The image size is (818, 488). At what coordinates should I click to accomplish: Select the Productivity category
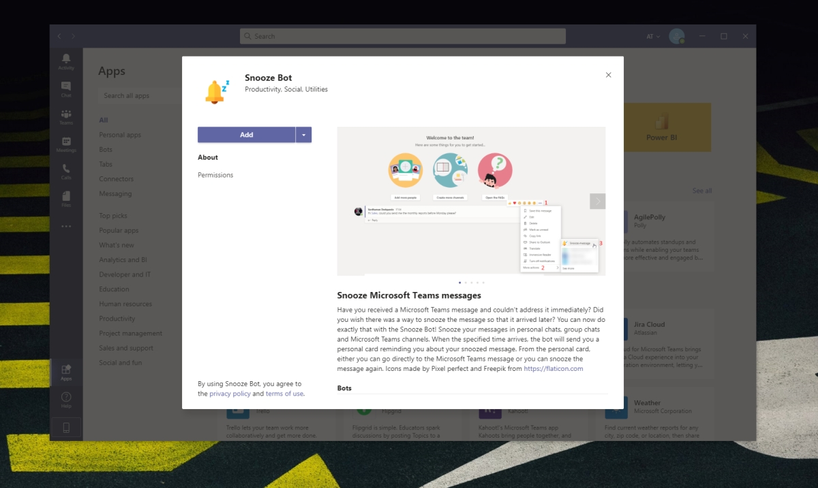point(117,319)
